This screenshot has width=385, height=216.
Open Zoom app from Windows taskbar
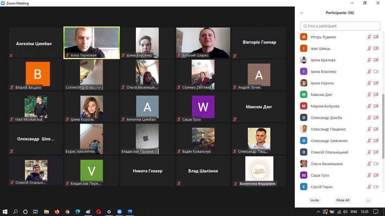point(119,212)
